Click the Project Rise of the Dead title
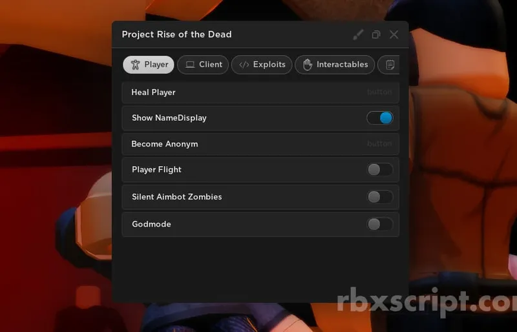This screenshot has width=517, height=332. (176, 35)
